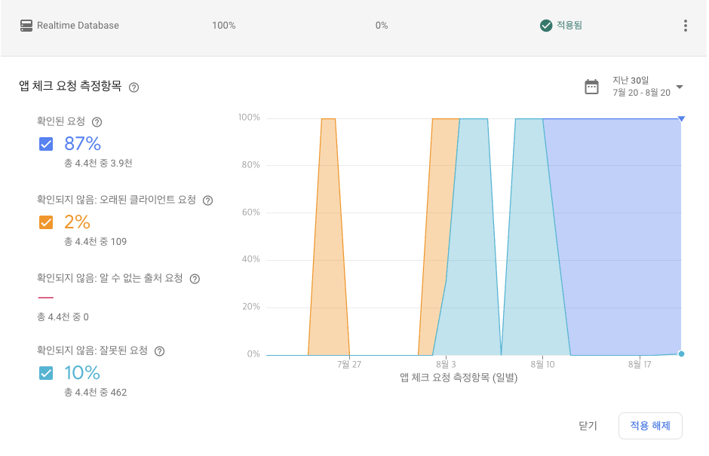Image resolution: width=709 pixels, height=456 pixels.
Task: Click the 8월 3 axis label
Action: point(446,364)
